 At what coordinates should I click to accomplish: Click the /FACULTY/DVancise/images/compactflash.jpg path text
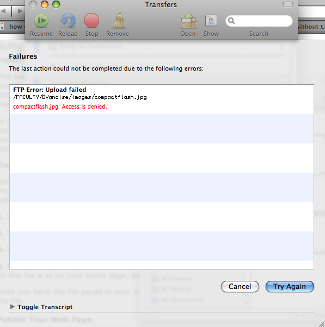coord(80,97)
